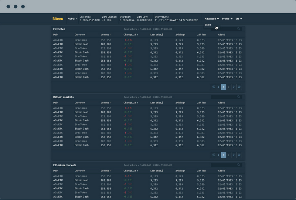Click 24h high header in Bitcoin markets

180,103
